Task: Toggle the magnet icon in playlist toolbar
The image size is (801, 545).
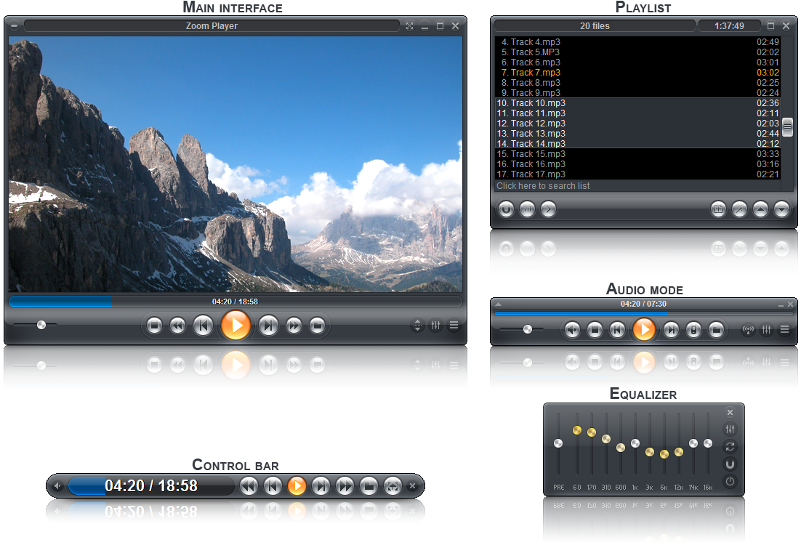Action: pyautogui.click(x=506, y=209)
